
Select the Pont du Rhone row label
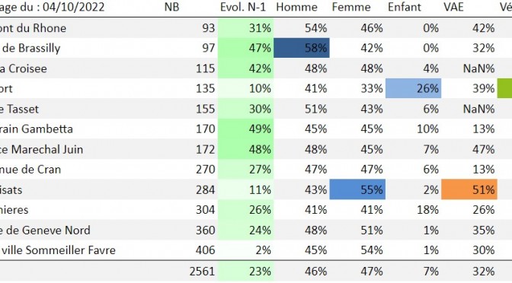point(33,28)
